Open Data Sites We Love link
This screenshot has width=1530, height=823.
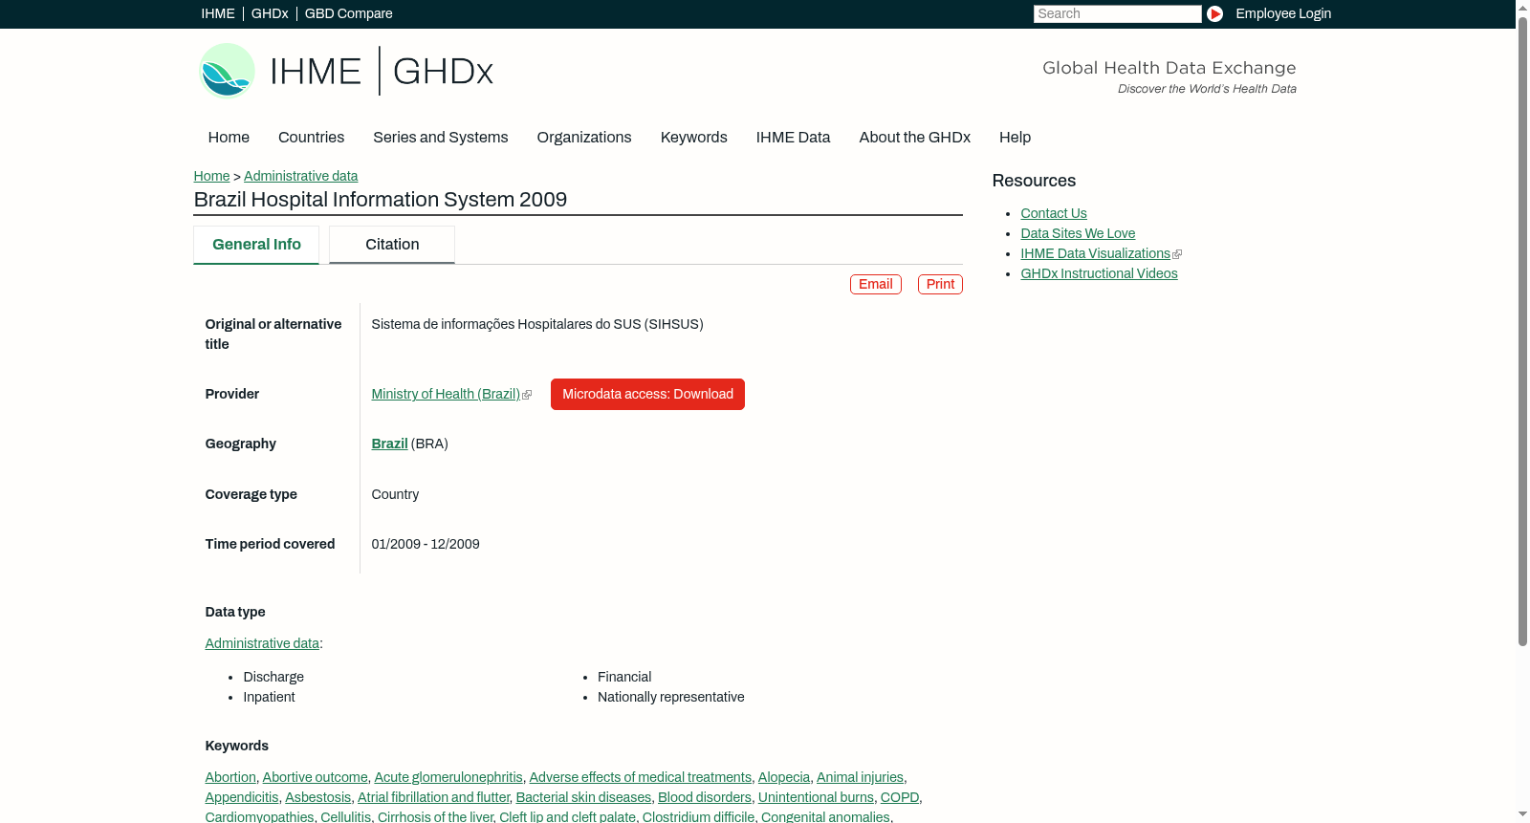click(x=1078, y=233)
